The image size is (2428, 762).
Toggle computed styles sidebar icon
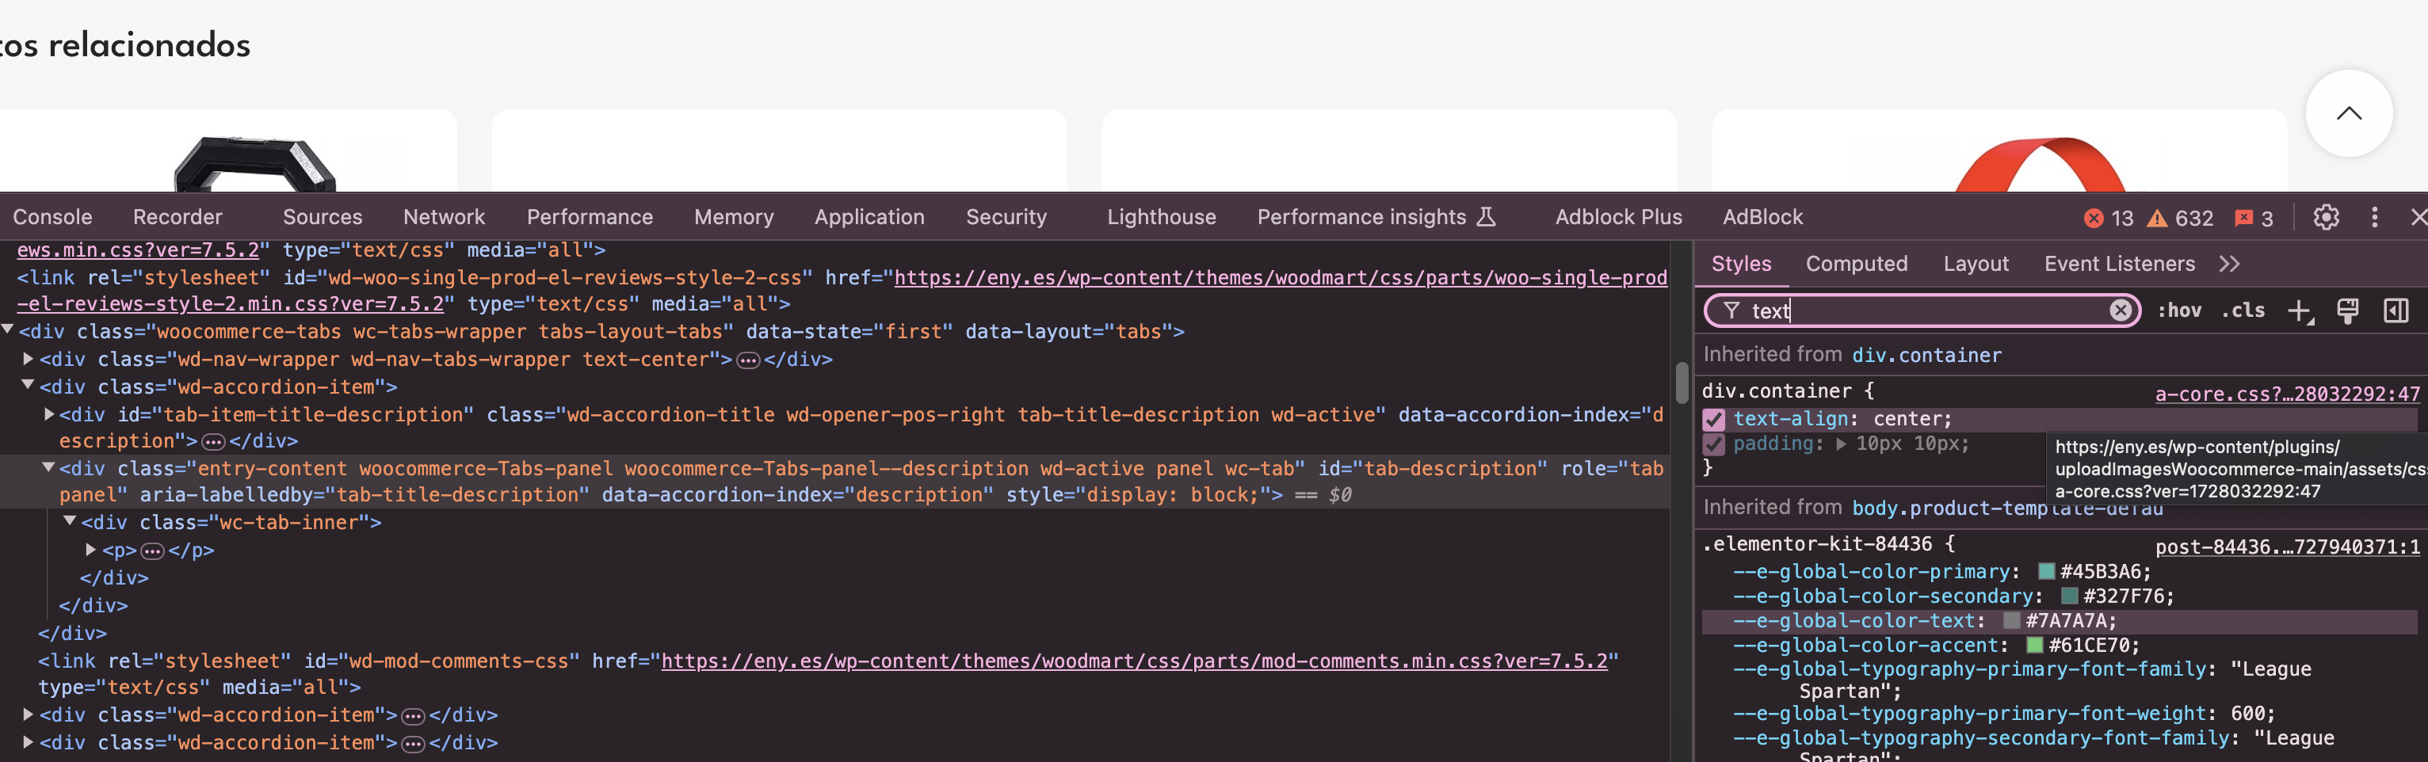point(2395,311)
